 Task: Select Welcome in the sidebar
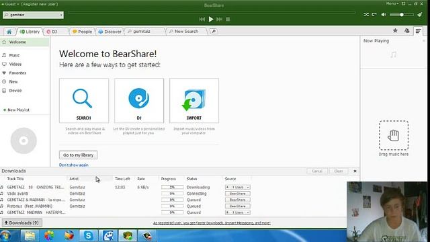25,42
